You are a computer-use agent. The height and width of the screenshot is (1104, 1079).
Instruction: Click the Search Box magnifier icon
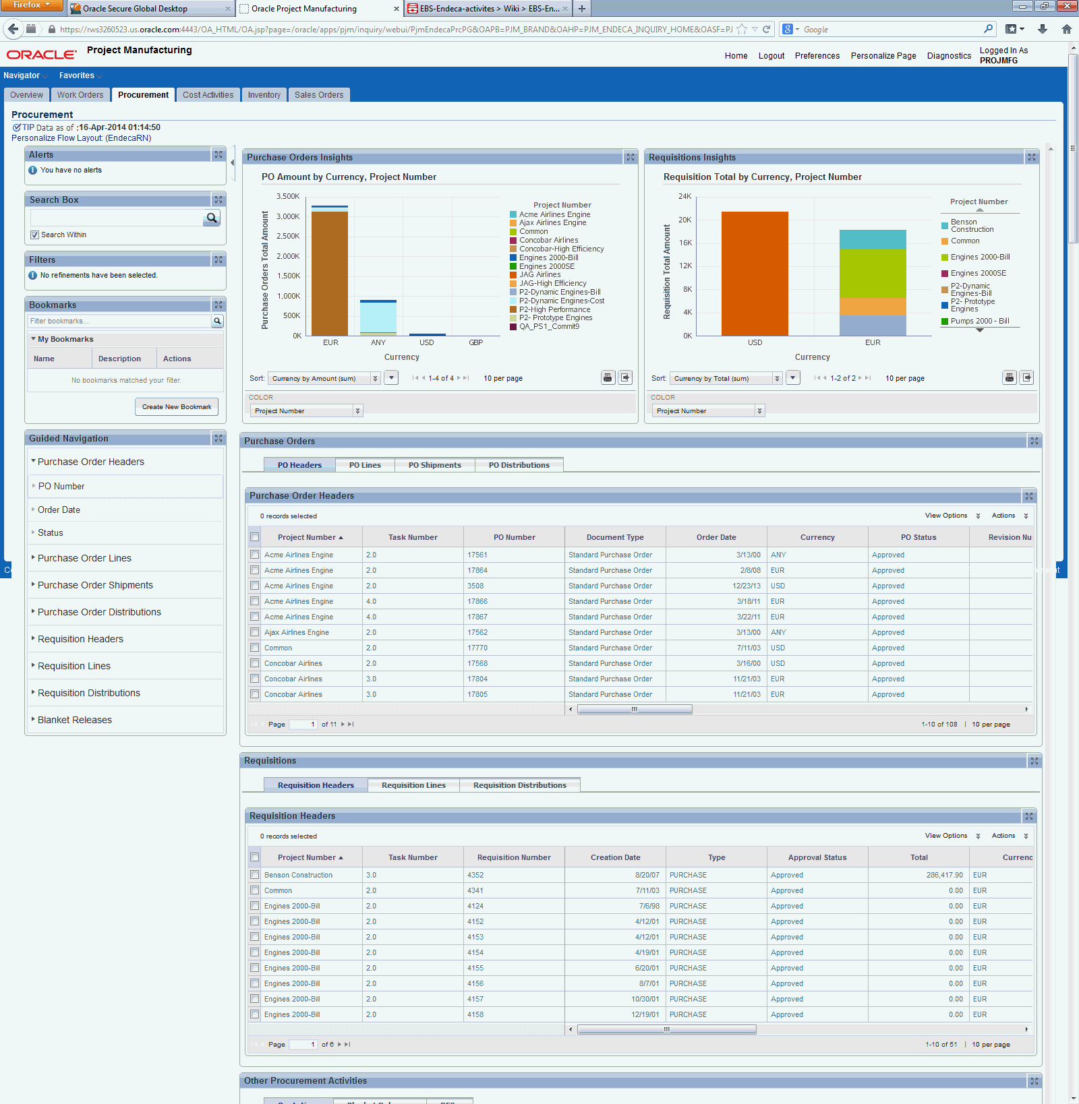click(x=212, y=218)
